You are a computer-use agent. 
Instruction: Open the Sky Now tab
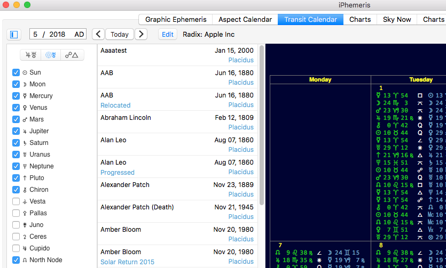pos(397,20)
